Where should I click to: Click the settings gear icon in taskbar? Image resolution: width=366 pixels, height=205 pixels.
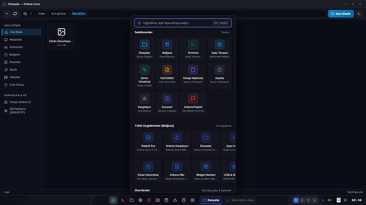point(193,200)
